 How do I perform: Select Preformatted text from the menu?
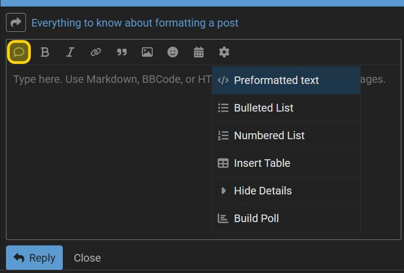click(x=286, y=80)
